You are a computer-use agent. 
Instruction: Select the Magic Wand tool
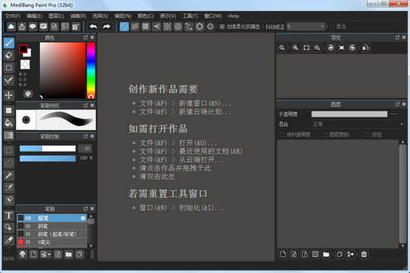tap(9, 175)
